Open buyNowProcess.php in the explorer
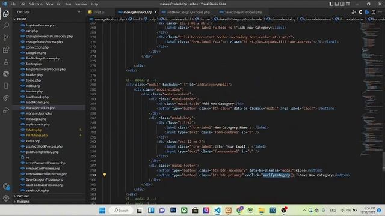 point(40,25)
